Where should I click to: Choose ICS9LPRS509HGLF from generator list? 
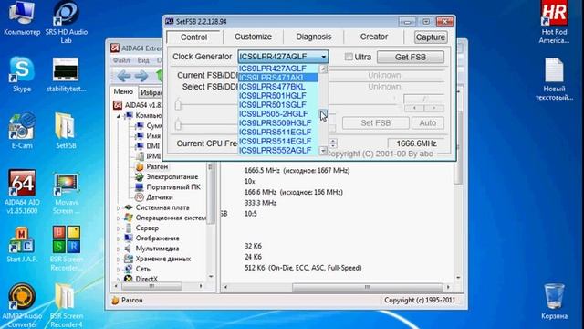tap(278, 122)
